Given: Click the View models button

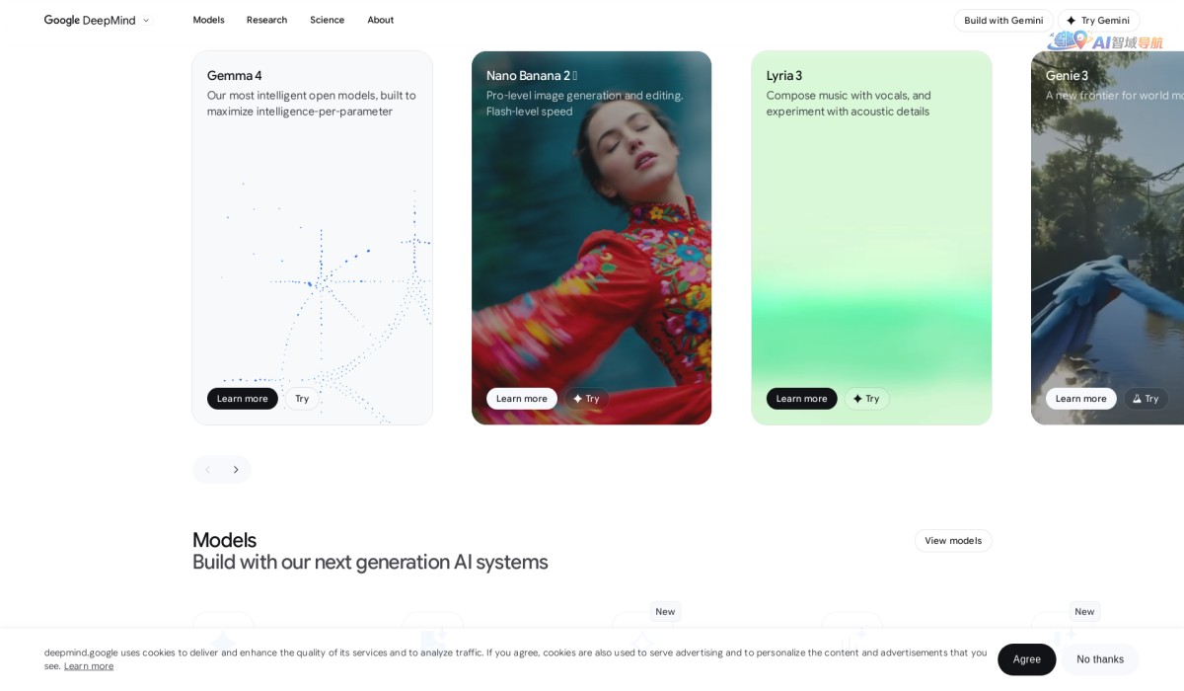Looking at the screenshot, I should [953, 540].
